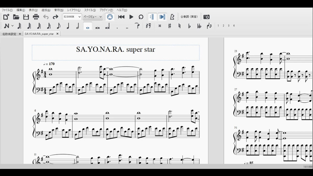
Task: Open the プラグイン(P) menu
Action: tap(106, 10)
